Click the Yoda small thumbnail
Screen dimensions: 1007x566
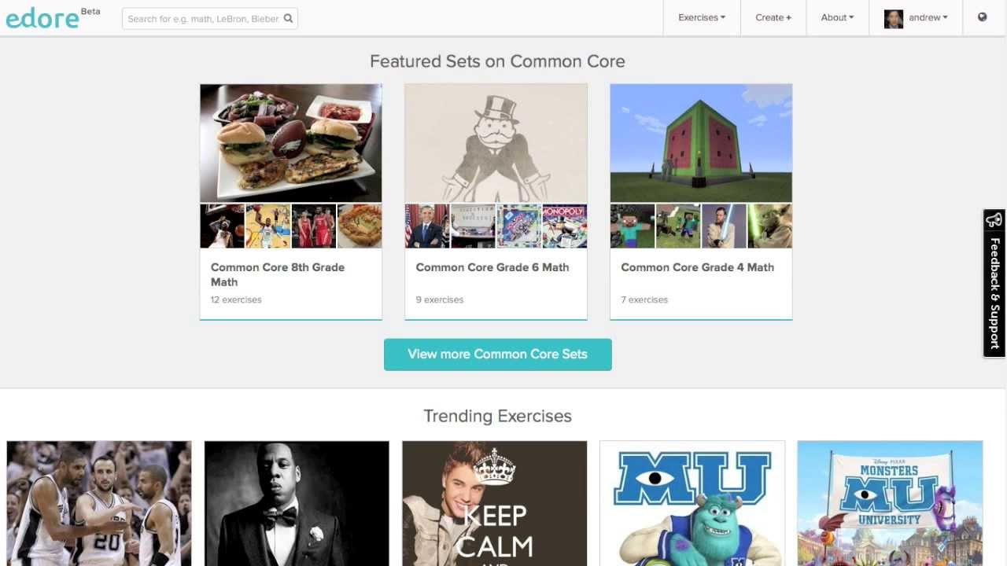point(769,226)
